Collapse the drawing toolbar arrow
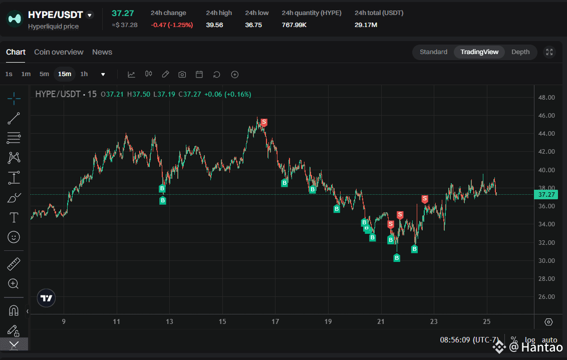The width and height of the screenshot is (567, 360). [x=28, y=311]
